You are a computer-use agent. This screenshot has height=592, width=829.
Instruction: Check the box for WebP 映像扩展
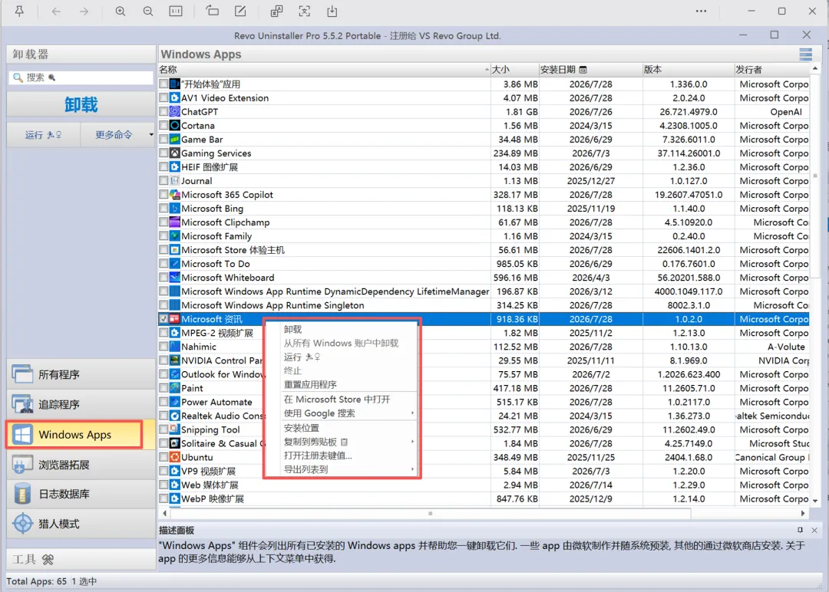[163, 498]
